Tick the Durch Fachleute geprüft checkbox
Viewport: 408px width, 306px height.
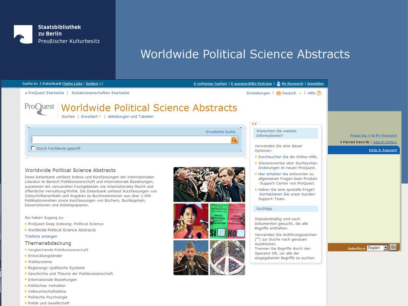pos(33,148)
